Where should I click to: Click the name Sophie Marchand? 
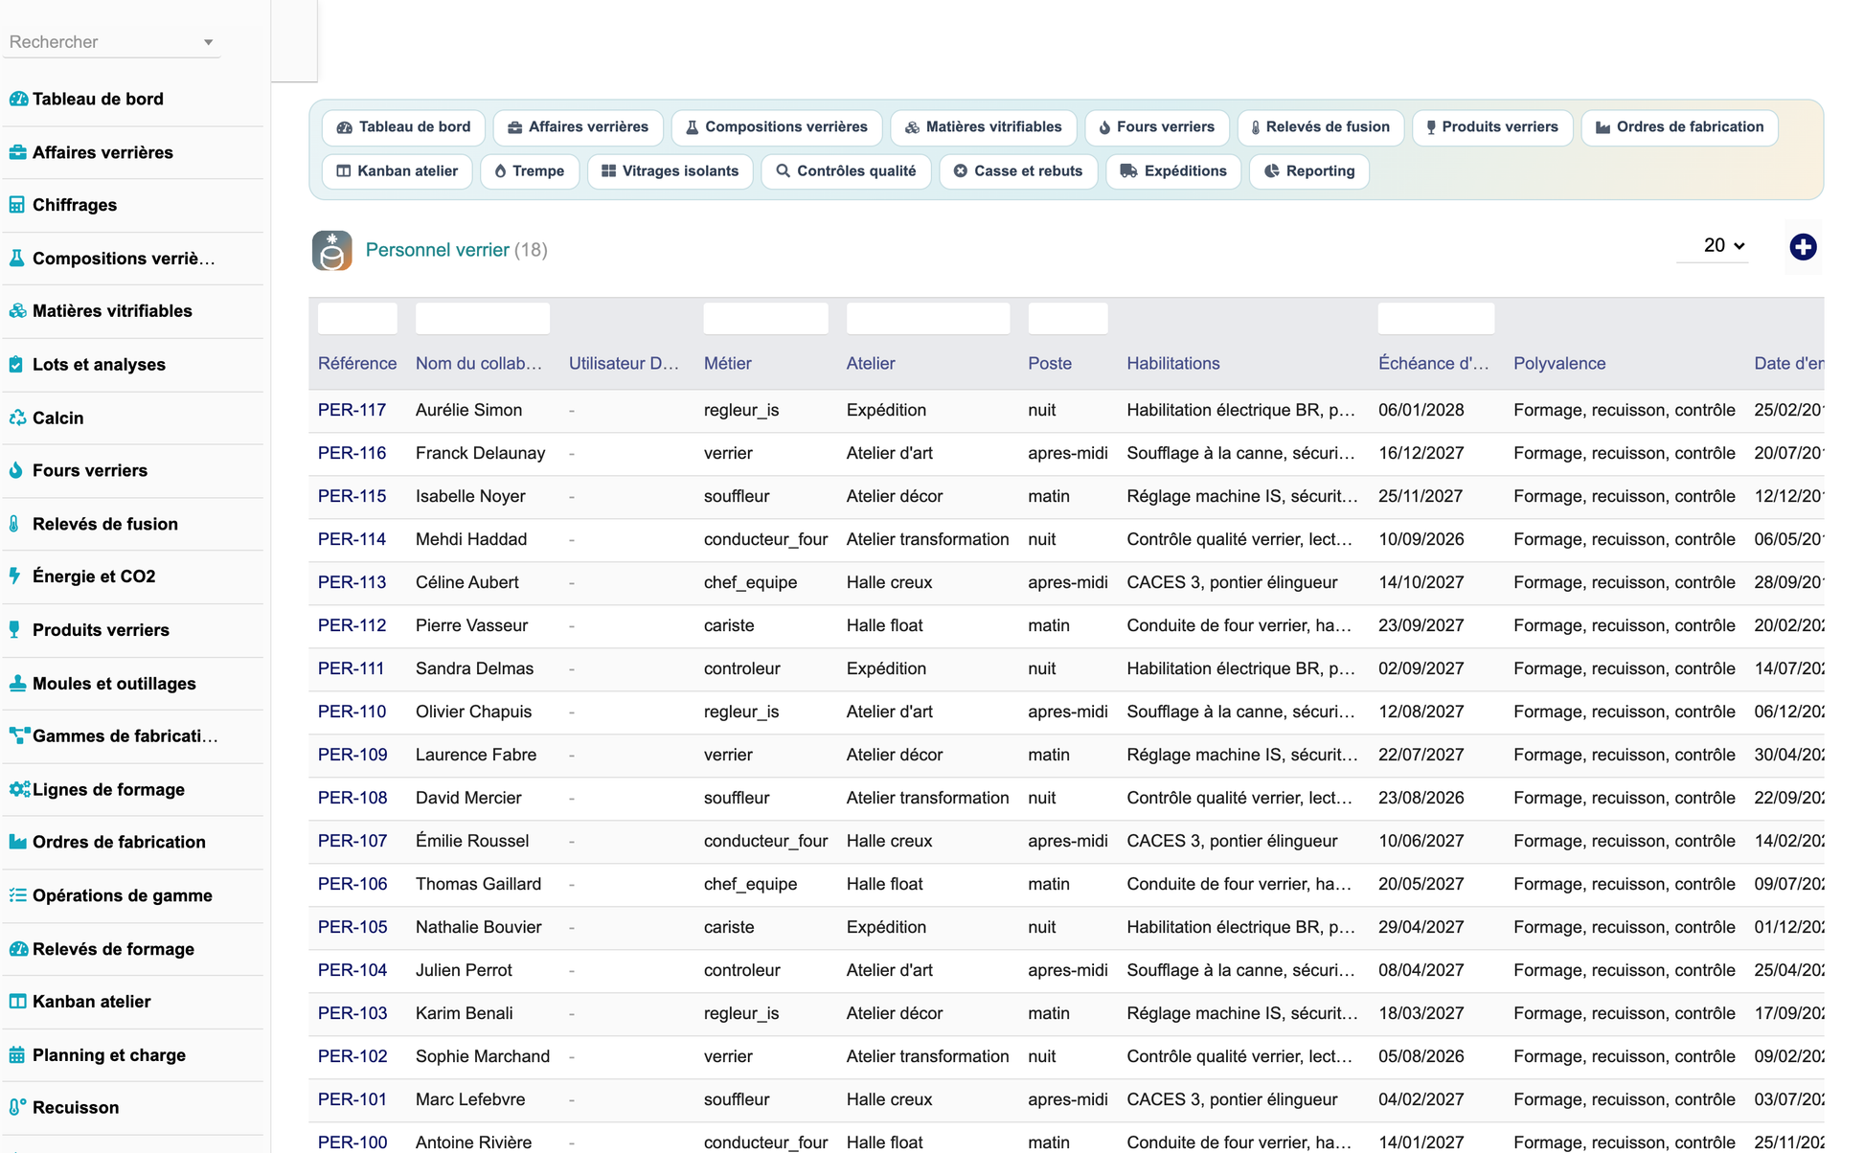click(x=483, y=1056)
